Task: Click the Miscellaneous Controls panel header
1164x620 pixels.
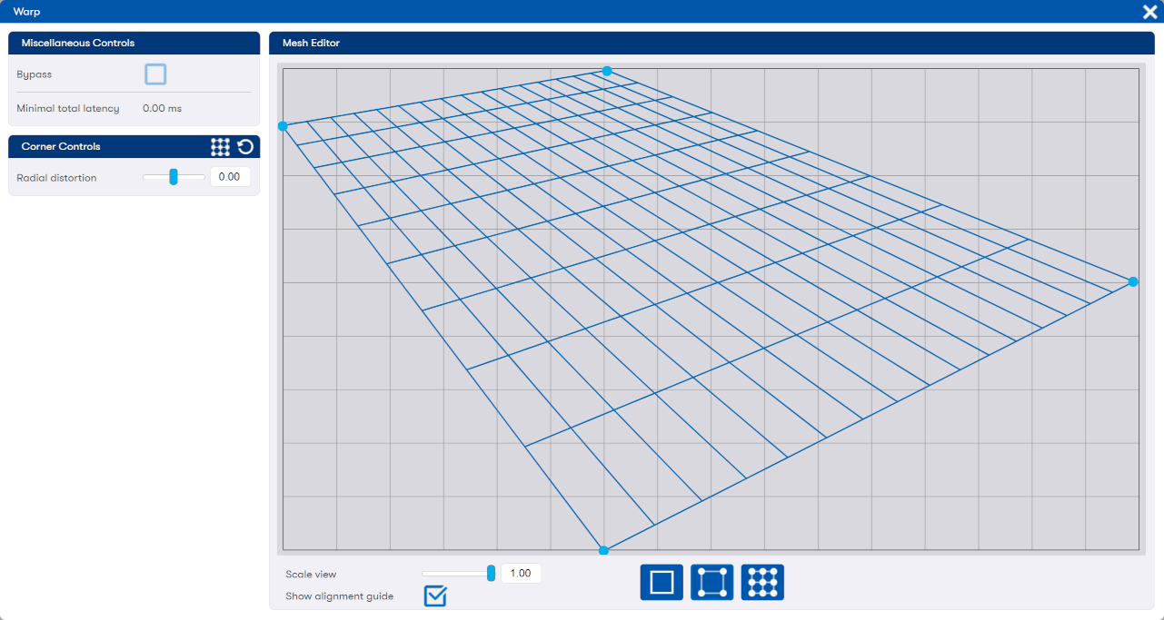Action: (x=78, y=44)
